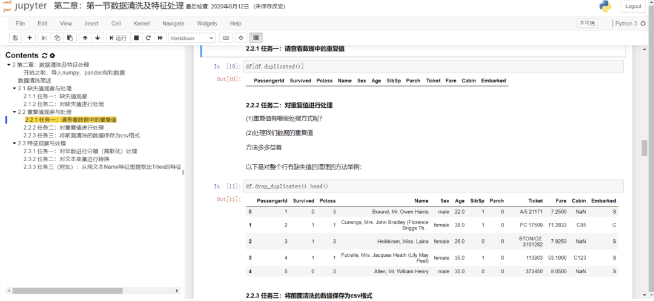
Task: Open the File menu
Action: pyautogui.click(x=21, y=24)
